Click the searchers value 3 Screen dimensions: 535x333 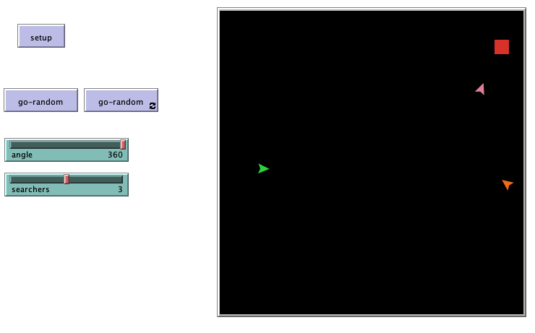pyautogui.click(x=120, y=189)
